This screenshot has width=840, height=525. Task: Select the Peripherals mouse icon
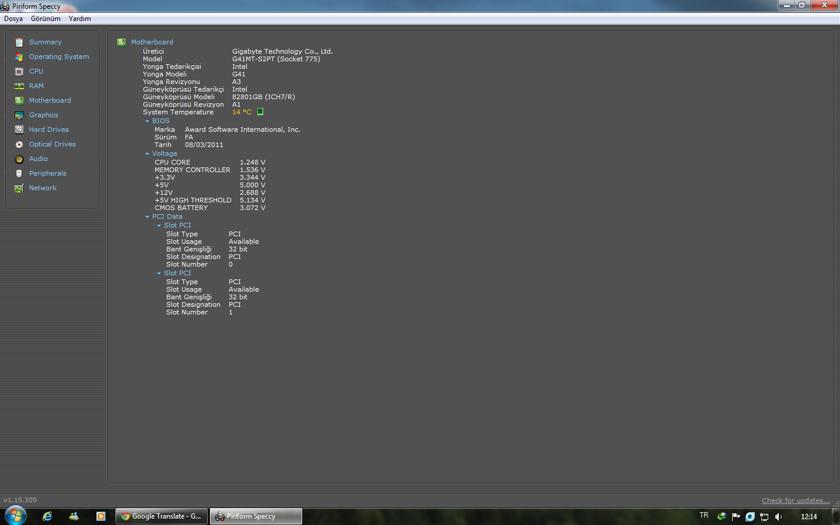coord(19,173)
